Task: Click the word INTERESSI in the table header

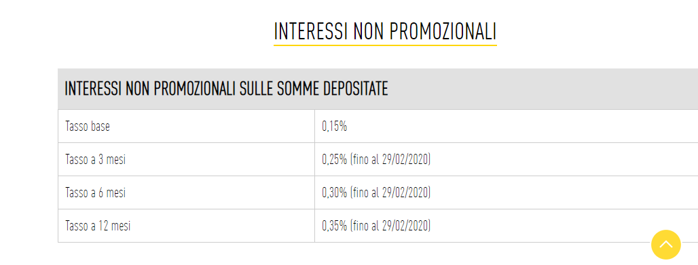Action: [x=93, y=89]
